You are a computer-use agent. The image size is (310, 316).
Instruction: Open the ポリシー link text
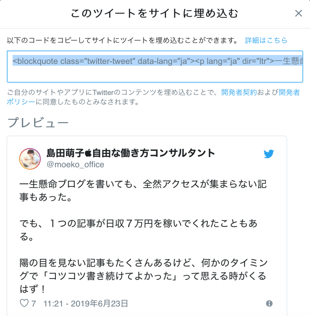tap(21, 102)
